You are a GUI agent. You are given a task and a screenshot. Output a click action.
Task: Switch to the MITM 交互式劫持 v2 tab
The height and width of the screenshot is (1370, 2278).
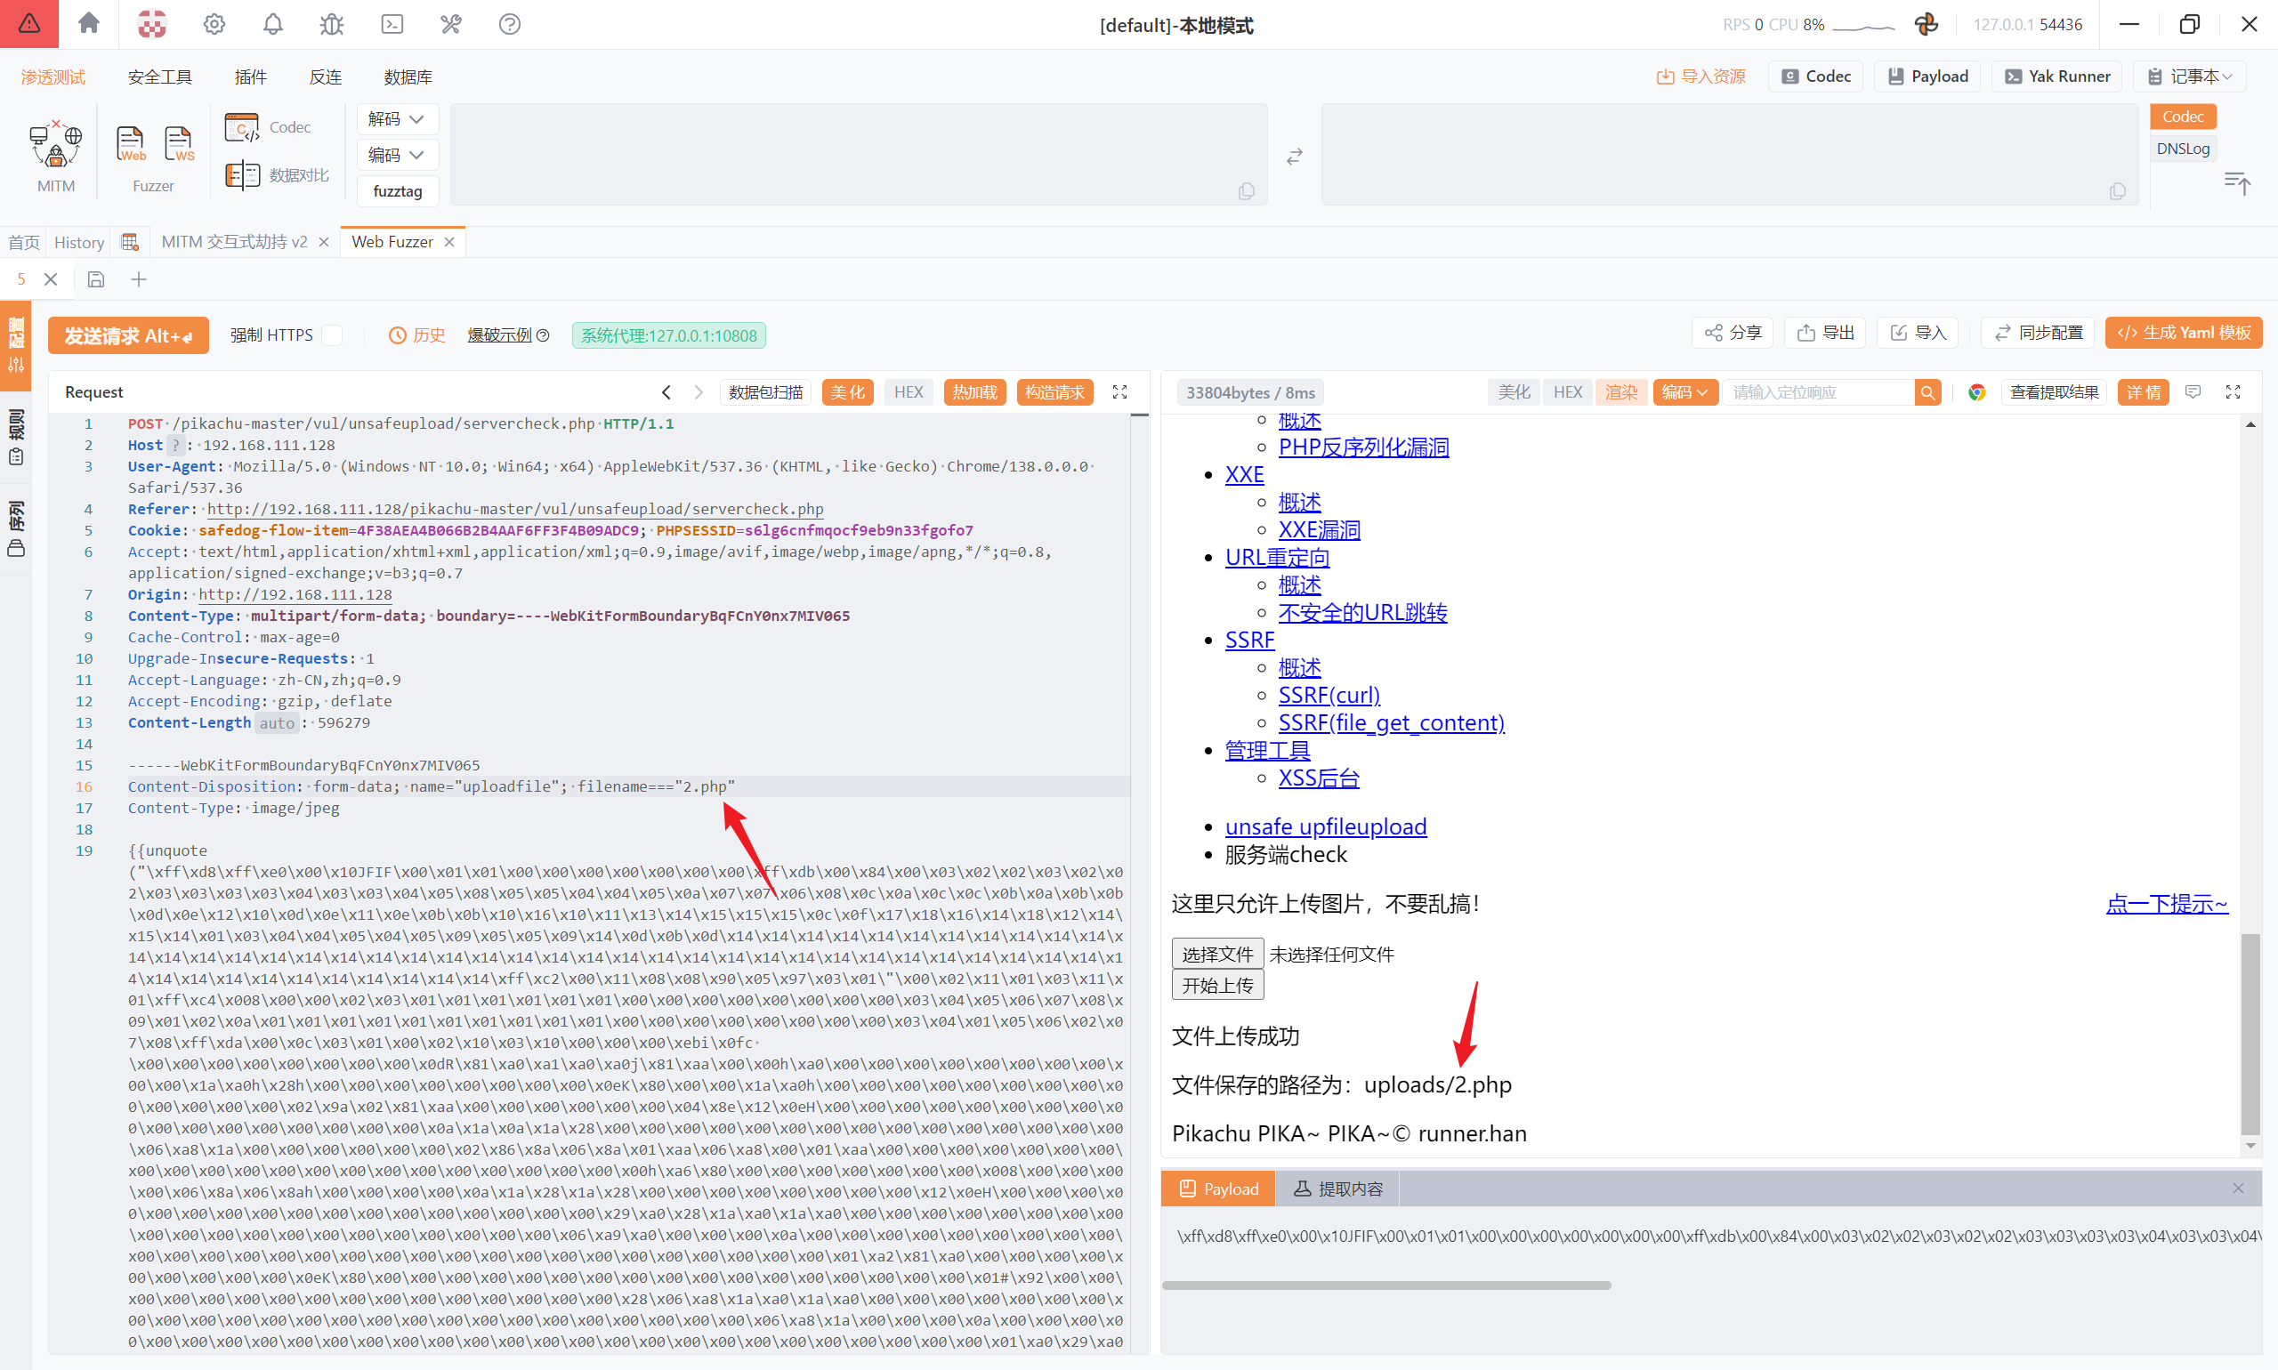point(234,242)
